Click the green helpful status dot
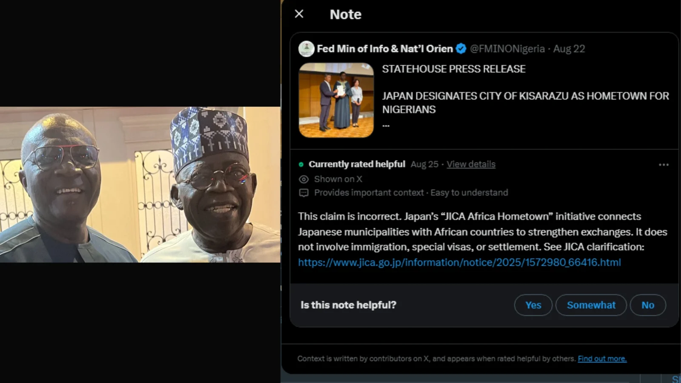The width and height of the screenshot is (681, 383). click(301, 164)
